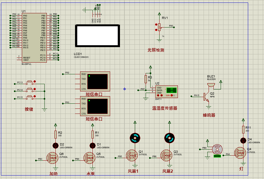Select the LCD1 OLED display screen

97,36
